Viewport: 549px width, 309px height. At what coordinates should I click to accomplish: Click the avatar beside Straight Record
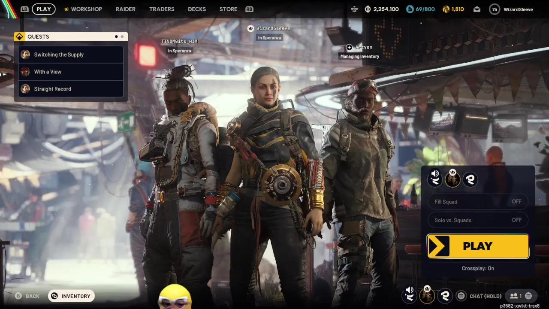pyautogui.click(x=25, y=89)
